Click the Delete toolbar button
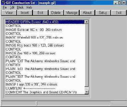Image resolution: width=127 pixels, height=107 pixels. [56, 13]
